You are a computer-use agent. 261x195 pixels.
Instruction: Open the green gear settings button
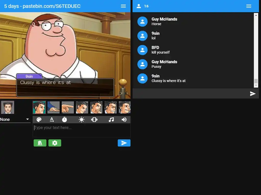[x=55, y=143]
